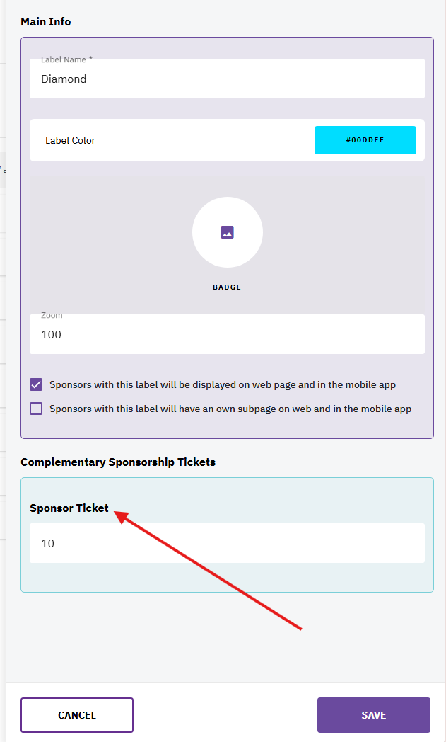Click the Label Name field containing Diamond
Image resolution: width=446 pixels, height=742 pixels.
point(227,79)
